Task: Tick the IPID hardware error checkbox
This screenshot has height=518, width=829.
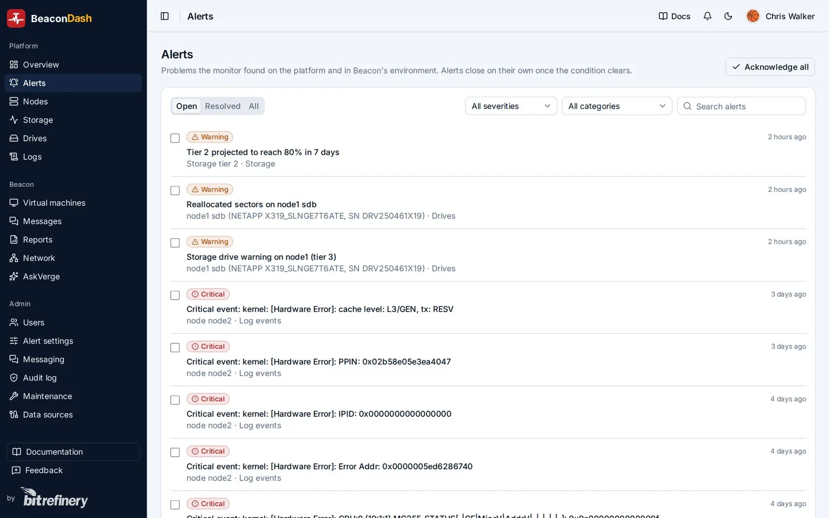Action: tap(175, 400)
